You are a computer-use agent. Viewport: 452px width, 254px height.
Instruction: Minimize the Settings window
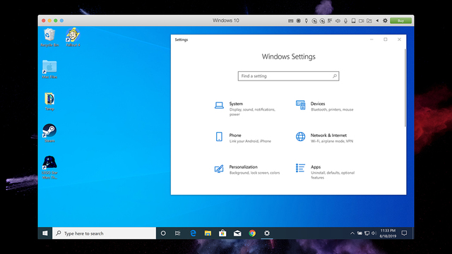(x=371, y=40)
